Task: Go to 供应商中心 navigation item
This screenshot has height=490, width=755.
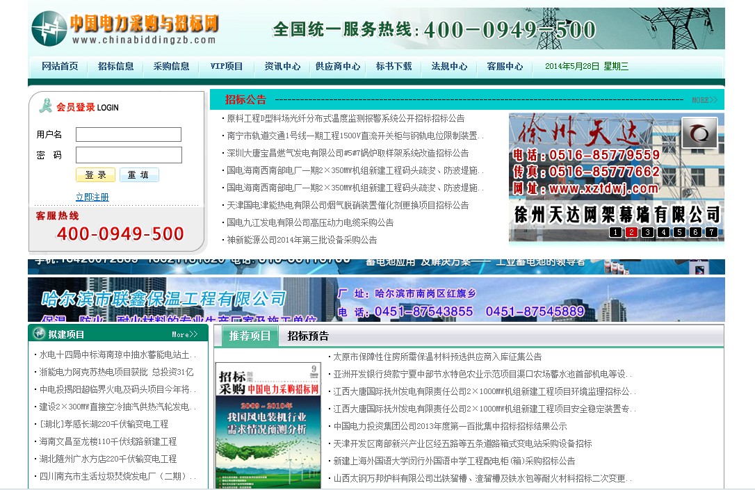Action: click(x=338, y=67)
